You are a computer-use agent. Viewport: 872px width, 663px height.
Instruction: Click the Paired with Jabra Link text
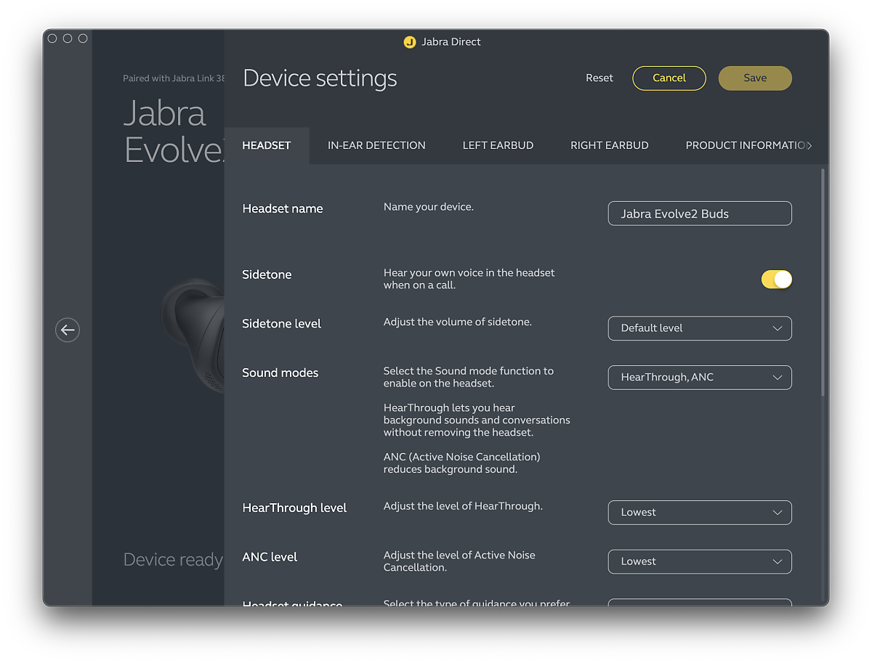(x=174, y=78)
